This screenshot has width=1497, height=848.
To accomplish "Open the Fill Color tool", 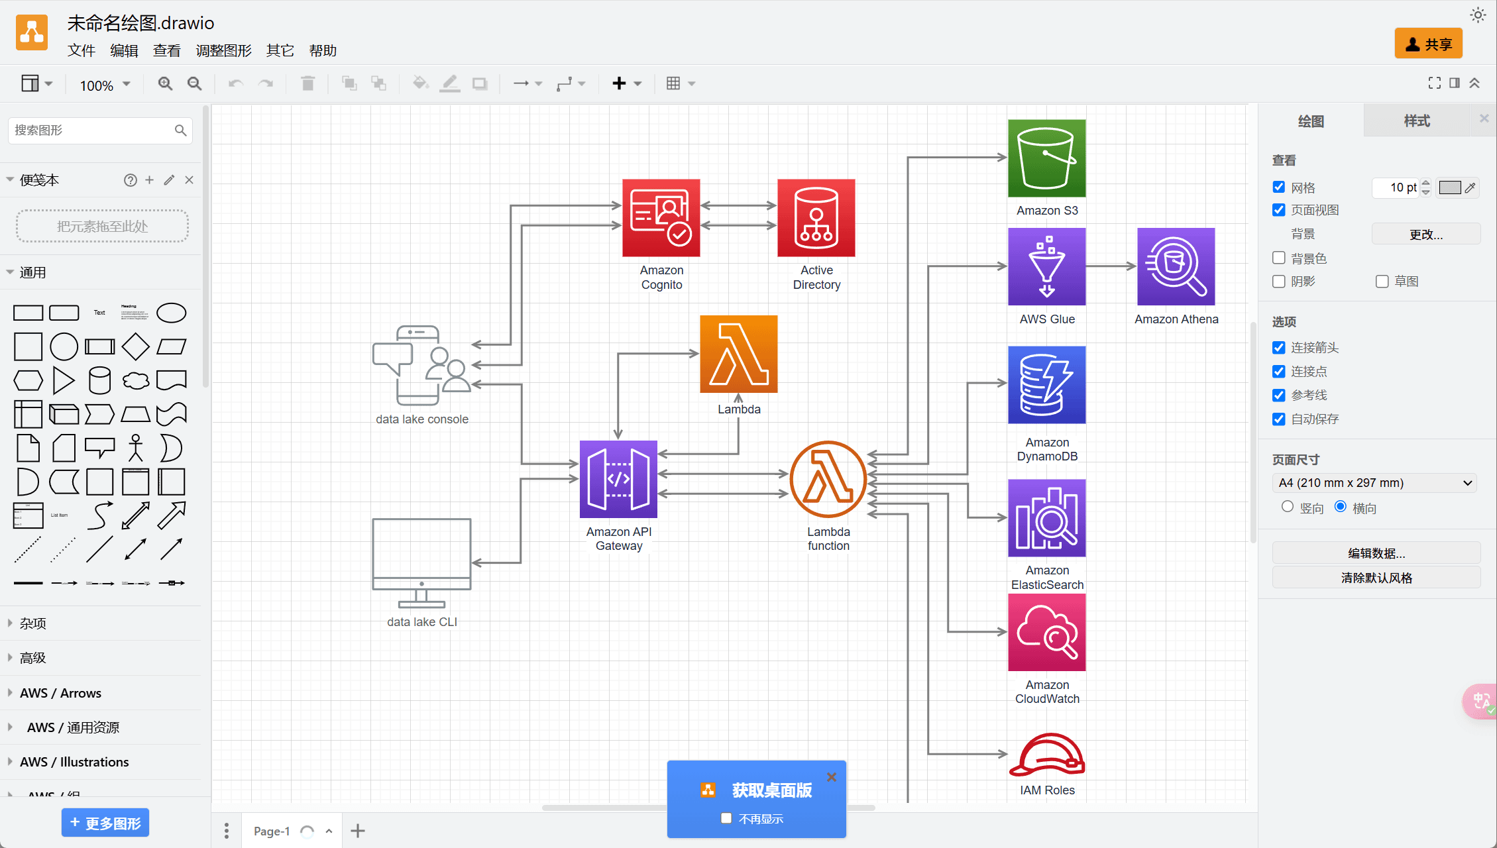I will [x=419, y=83].
